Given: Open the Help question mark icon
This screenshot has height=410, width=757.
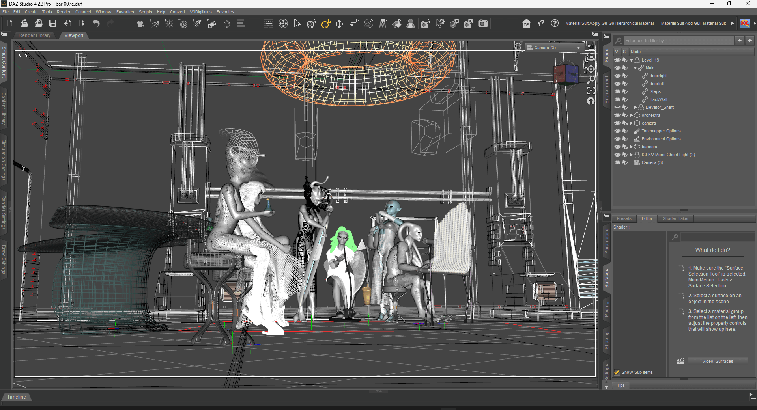Looking at the screenshot, I should (x=555, y=23).
